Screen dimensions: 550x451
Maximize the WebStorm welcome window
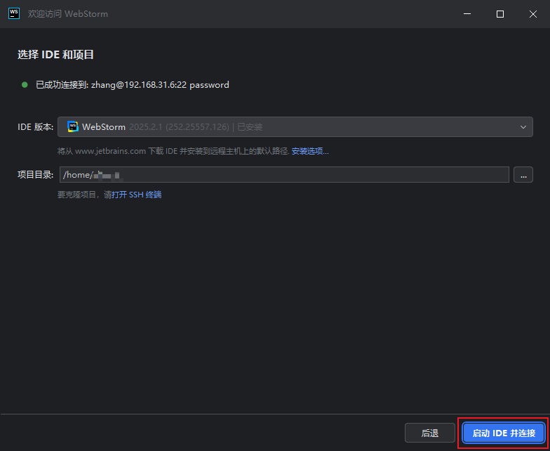coord(500,14)
